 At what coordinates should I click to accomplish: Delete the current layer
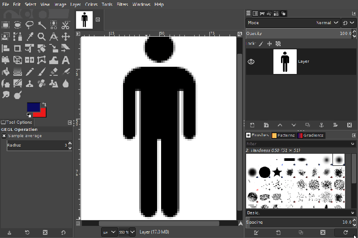[x=349, y=125]
